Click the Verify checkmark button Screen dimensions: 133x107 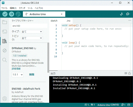[5, 14]
